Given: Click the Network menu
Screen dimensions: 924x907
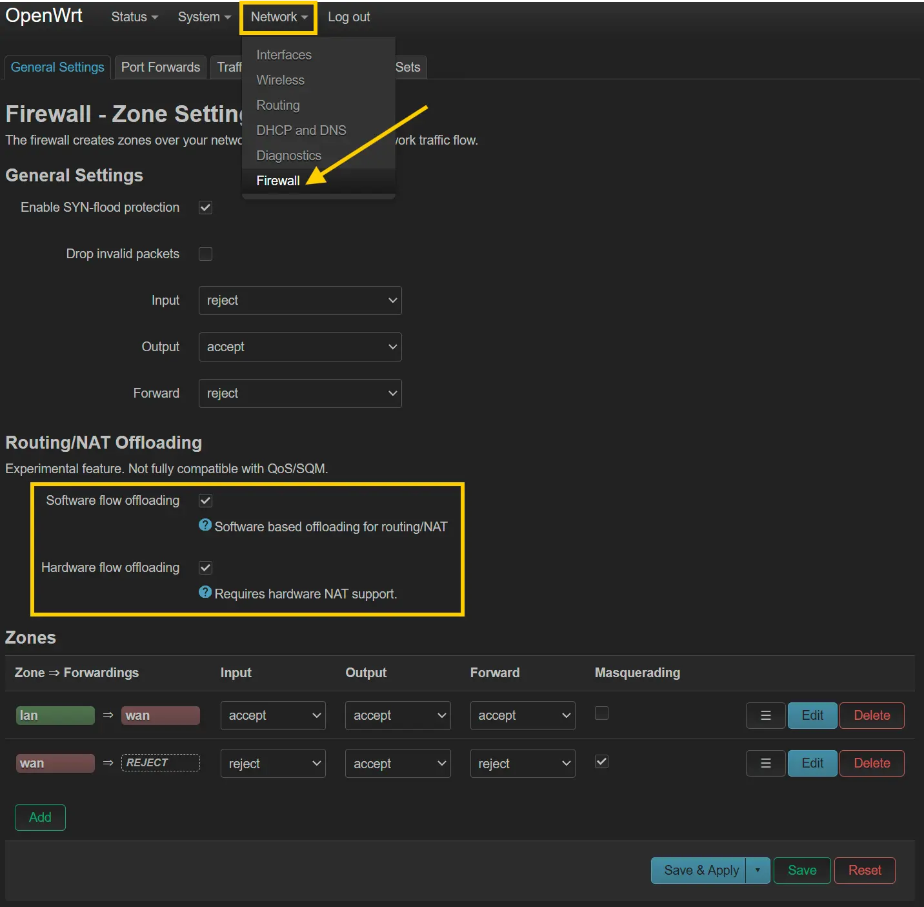Looking at the screenshot, I should pos(279,17).
